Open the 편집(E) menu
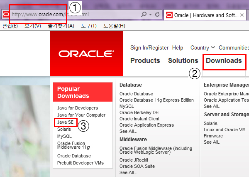 click(10, 26)
